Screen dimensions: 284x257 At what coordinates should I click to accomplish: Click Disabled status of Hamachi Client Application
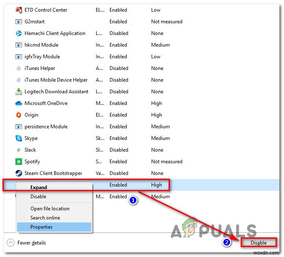[x=119, y=33]
